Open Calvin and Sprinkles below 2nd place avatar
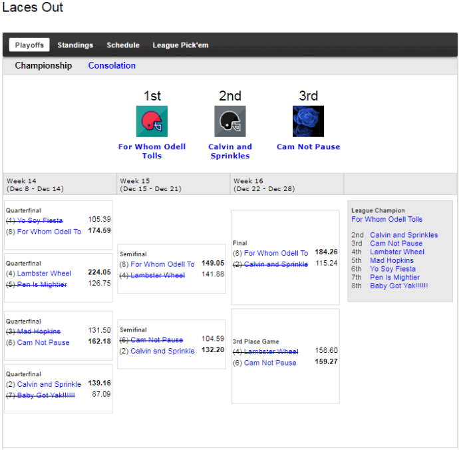459x450 pixels. coord(230,151)
